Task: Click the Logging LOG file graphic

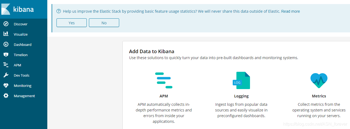Action: pos(241,80)
